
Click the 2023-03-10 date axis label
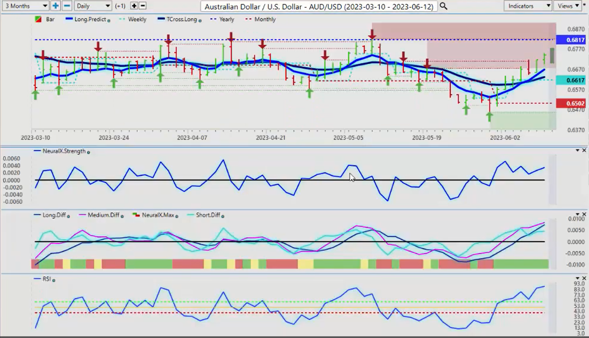click(x=36, y=138)
